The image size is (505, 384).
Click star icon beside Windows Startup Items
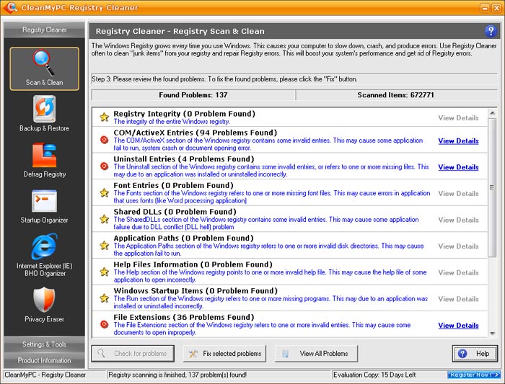pyautogui.click(x=104, y=298)
